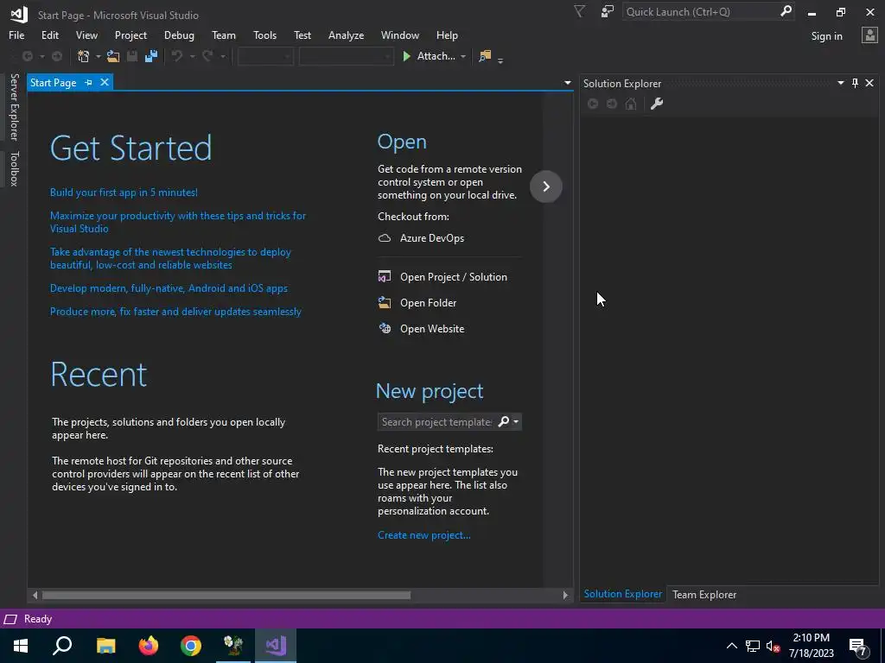Click the Find in Files toolbar icon
This screenshot has height=663, width=885.
pos(485,56)
